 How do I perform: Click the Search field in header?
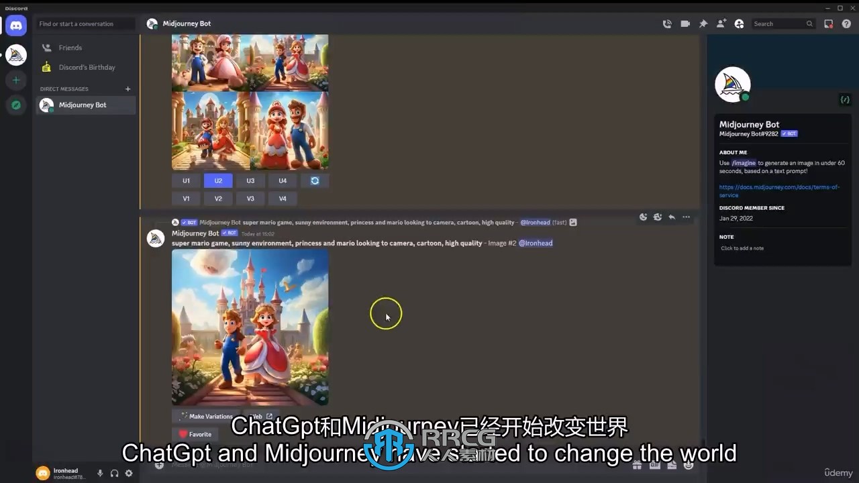tap(782, 23)
